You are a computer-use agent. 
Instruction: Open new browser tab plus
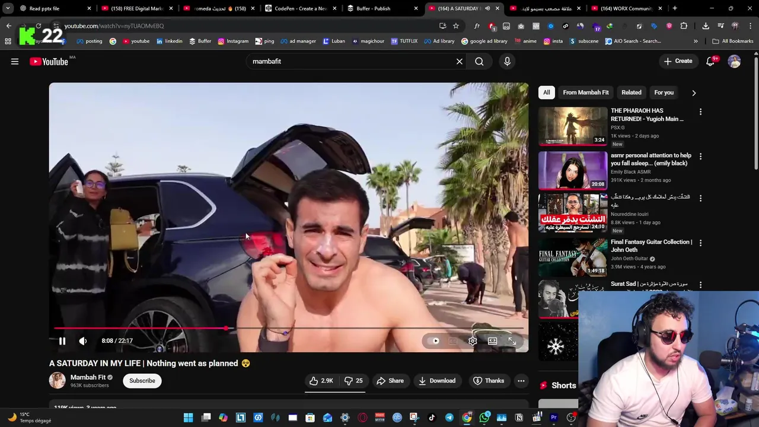pyautogui.click(x=675, y=8)
